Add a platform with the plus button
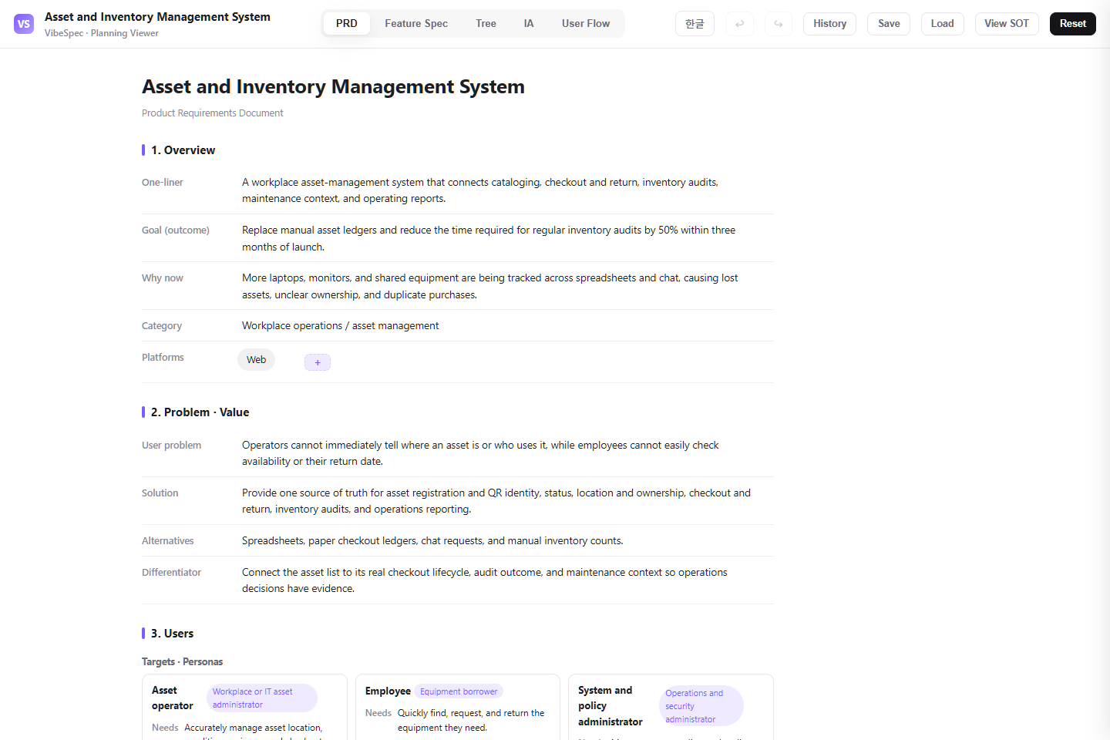This screenshot has width=1110, height=740. pos(318,362)
